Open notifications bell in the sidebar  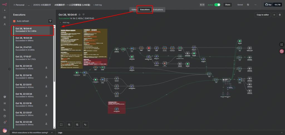[5, 122]
